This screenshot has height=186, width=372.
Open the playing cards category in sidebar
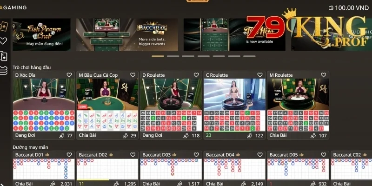[x=4, y=56]
